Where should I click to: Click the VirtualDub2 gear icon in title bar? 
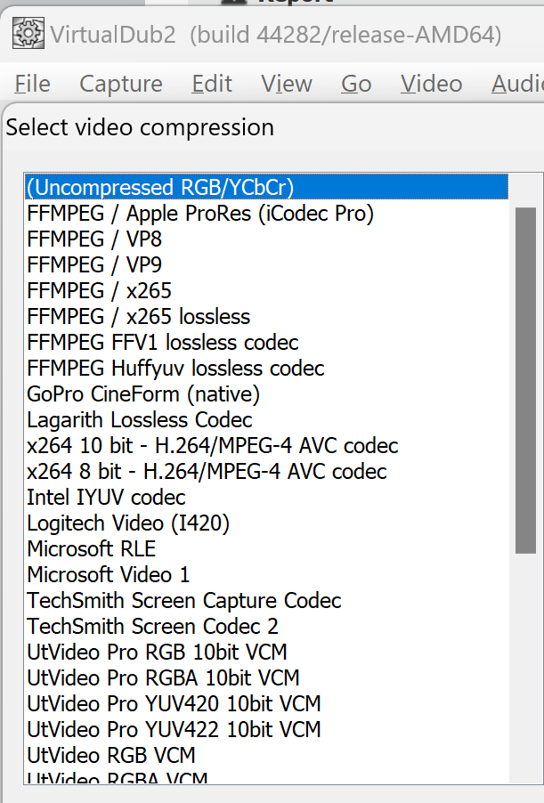[x=28, y=35]
